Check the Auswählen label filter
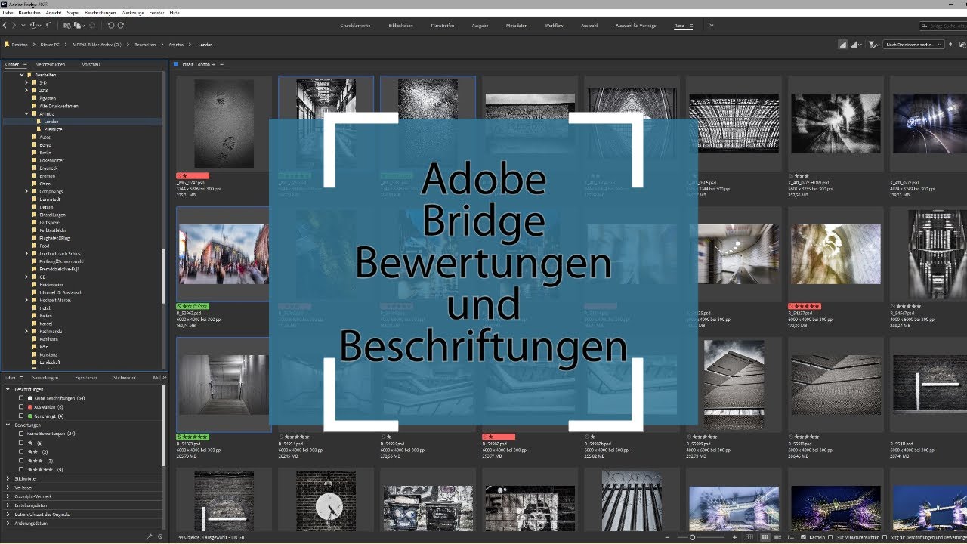The width and height of the screenshot is (967, 544). pyautogui.click(x=21, y=406)
